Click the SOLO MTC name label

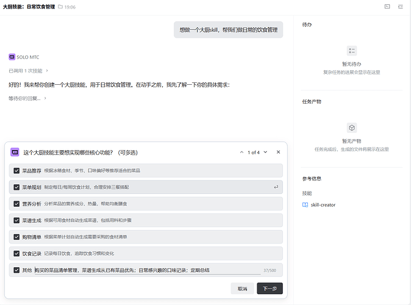tap(28, 57)
